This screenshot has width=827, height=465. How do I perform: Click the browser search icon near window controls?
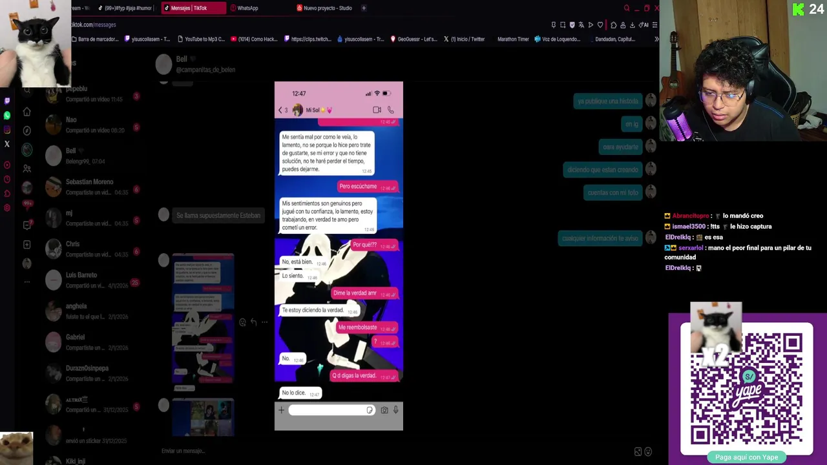(626, 8)
